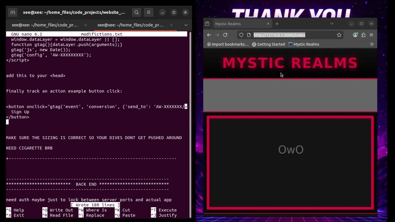This screenshot has width=395, height=222.
Task: Click 'add this to your <head>' line
Action: [36, 76]
